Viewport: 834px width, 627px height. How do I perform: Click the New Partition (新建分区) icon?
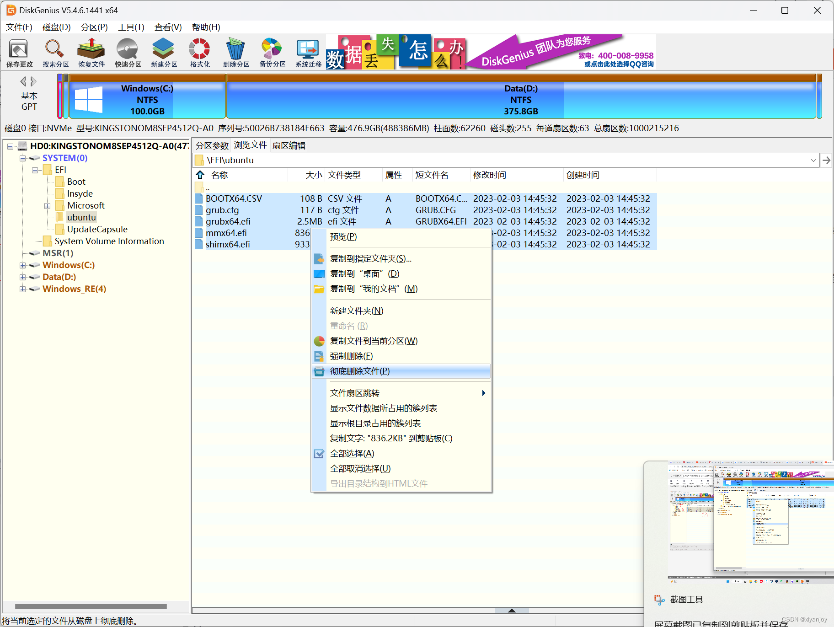point(164,53)
